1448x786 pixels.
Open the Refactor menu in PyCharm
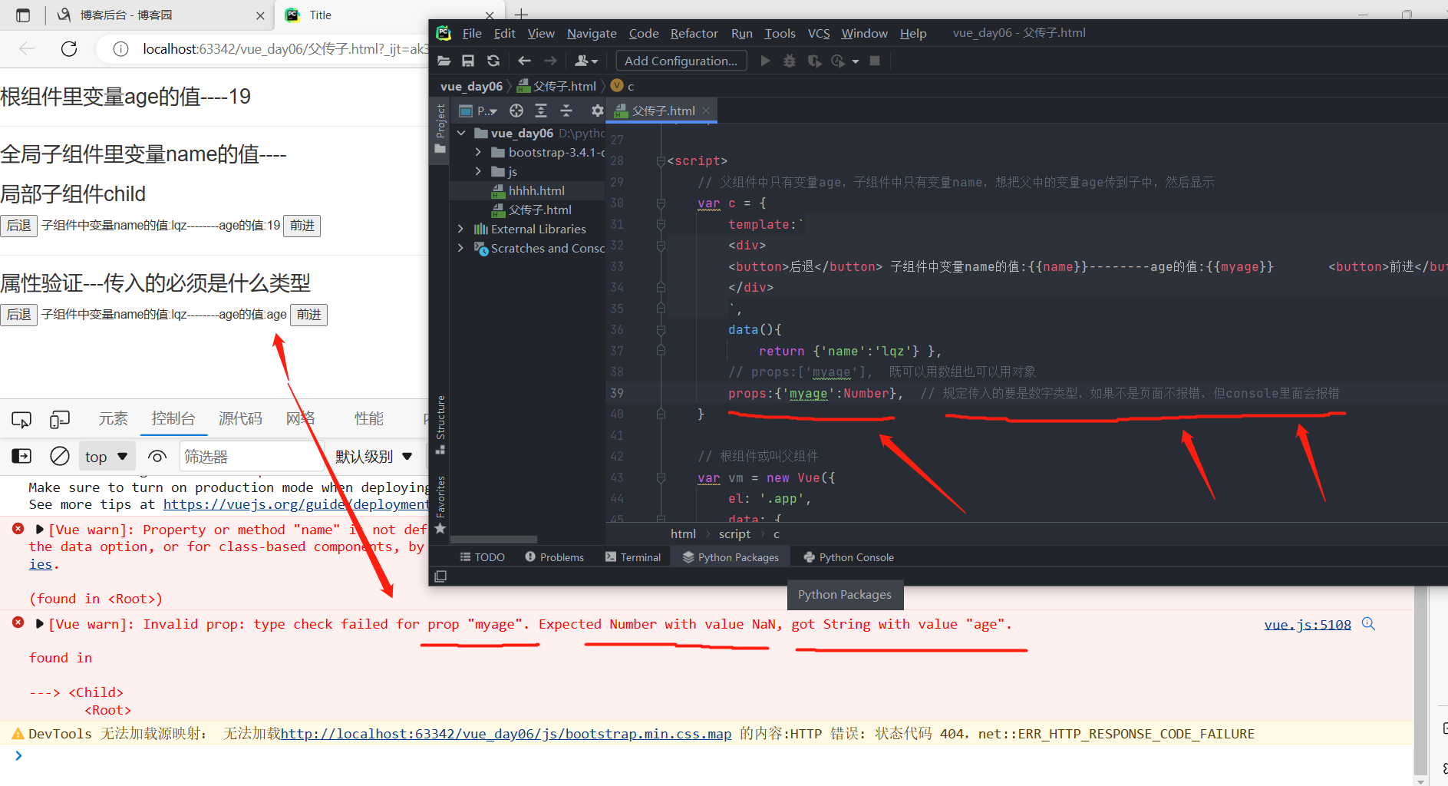(x=694, y=33)
